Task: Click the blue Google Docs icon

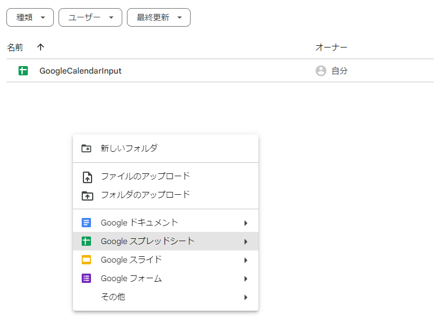Action: [86, 223]
